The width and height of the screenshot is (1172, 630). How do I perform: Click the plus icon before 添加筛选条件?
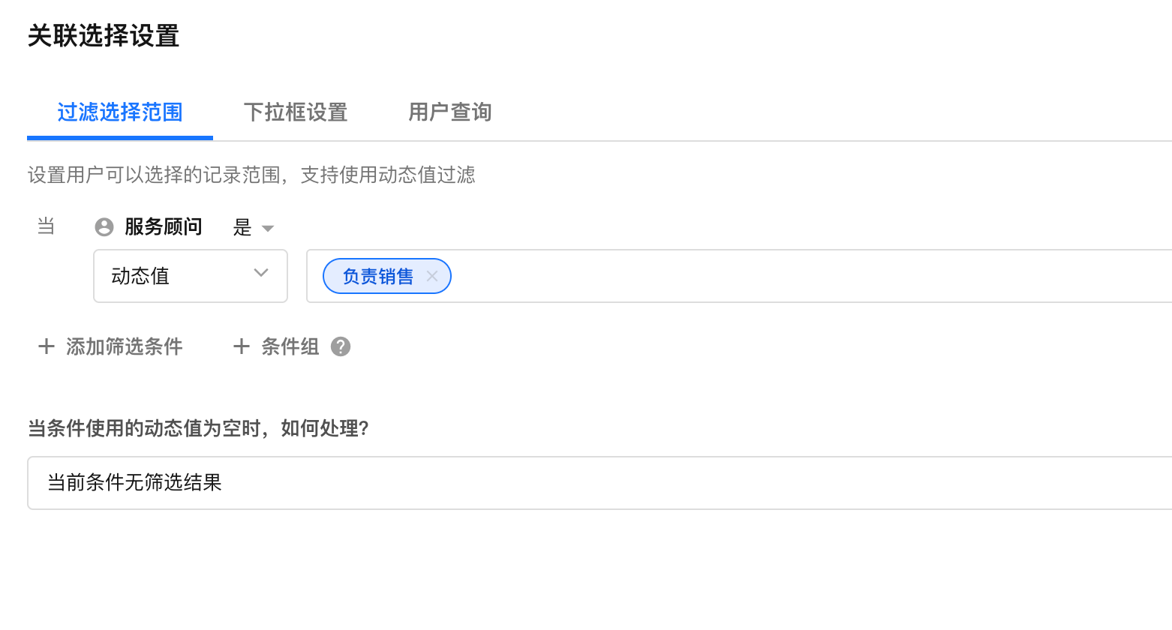pyautogui.click(x=47, y=346)
